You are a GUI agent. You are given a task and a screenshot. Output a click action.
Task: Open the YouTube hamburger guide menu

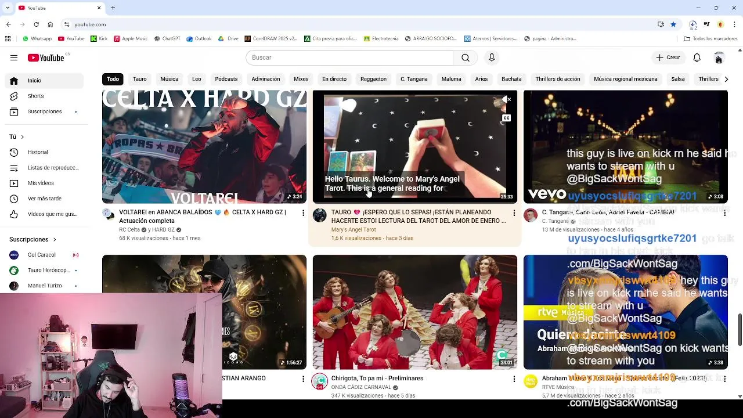tap(14, 57)
